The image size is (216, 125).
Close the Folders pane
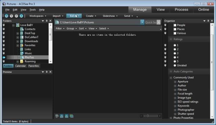pos(50,21)
